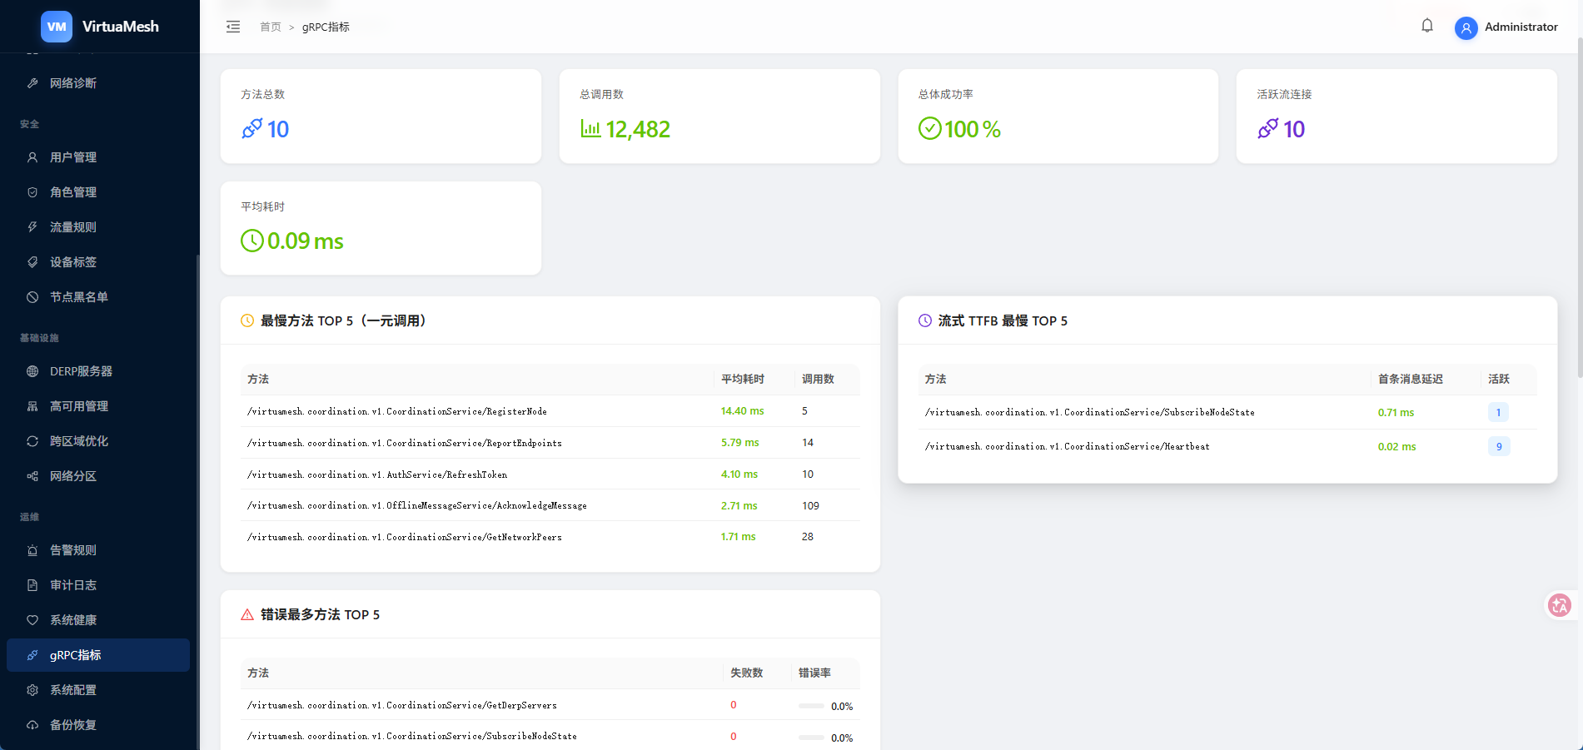The height and width of the screenshot is (750, 1583).
Task: Click the floating pink translate icon
Action: (x=1560, y=605)
